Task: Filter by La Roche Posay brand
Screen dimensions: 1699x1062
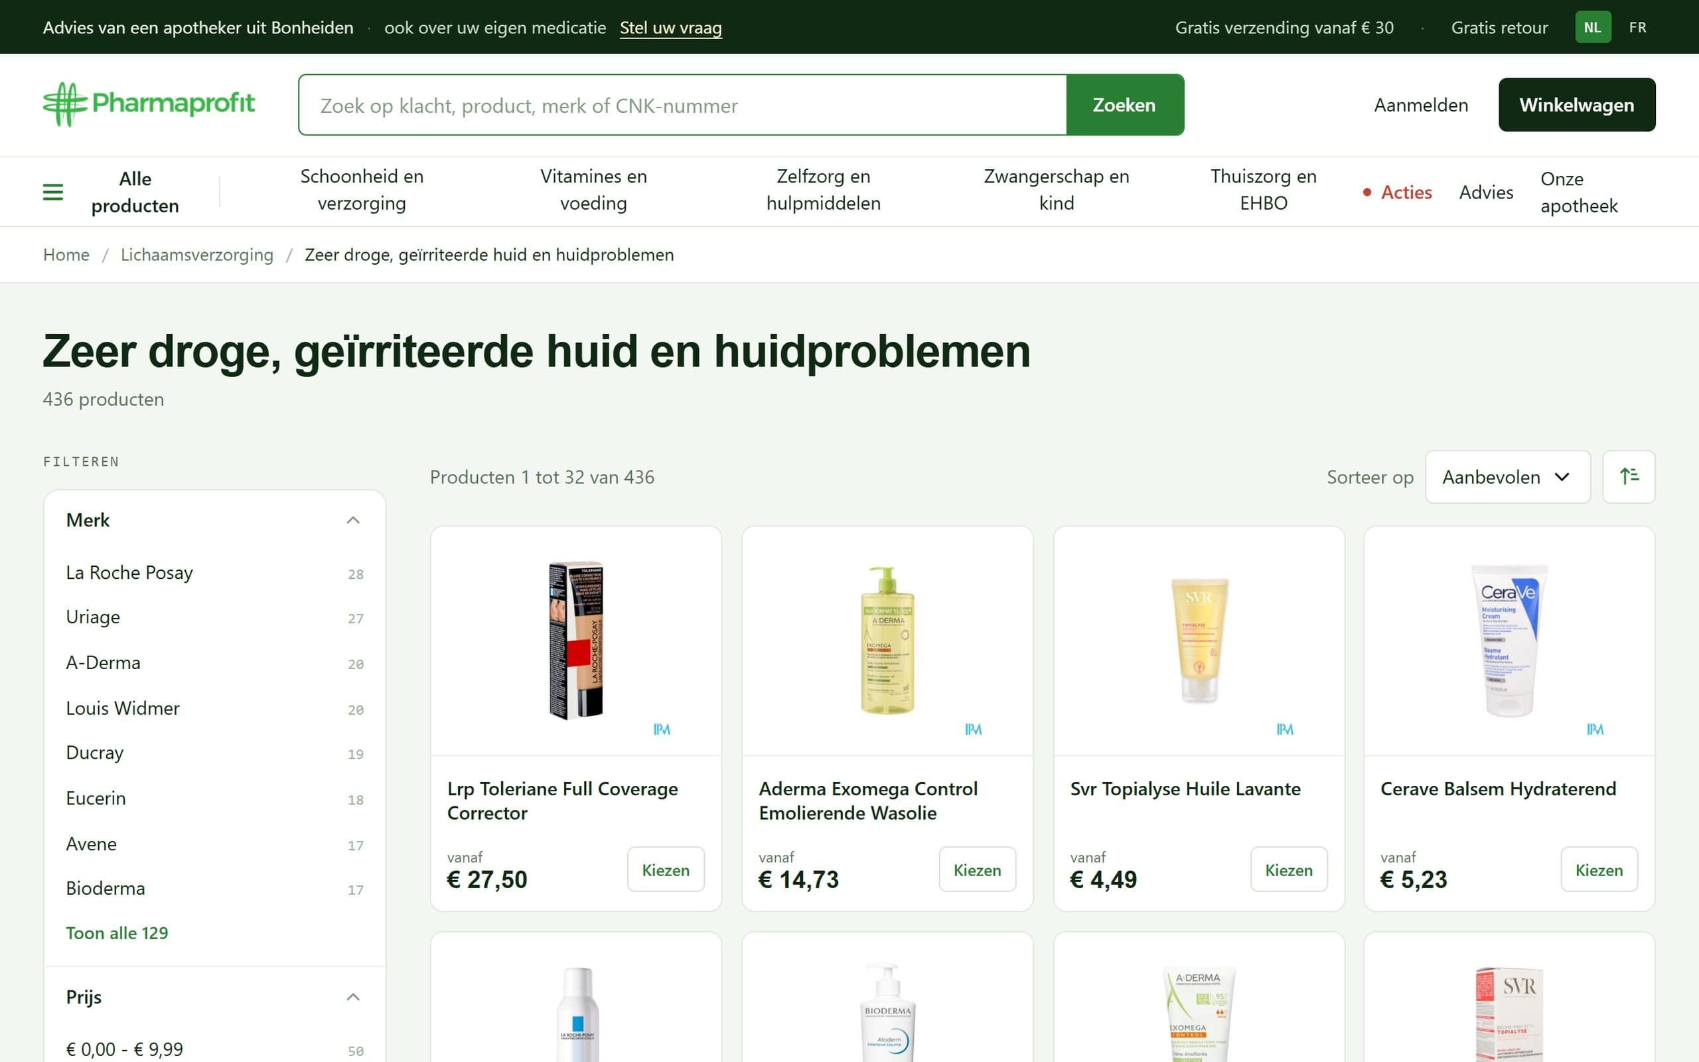Action: (214, 572)
